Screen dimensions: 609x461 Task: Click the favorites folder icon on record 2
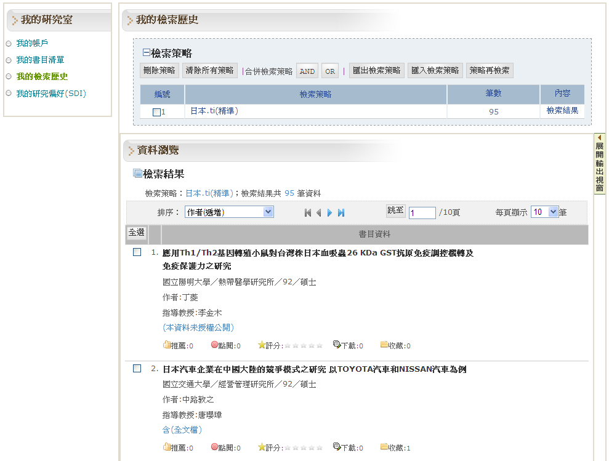coord(384,447)
